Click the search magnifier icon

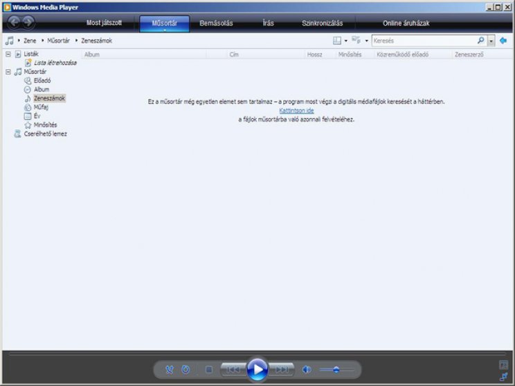click(x=481, y=41)
